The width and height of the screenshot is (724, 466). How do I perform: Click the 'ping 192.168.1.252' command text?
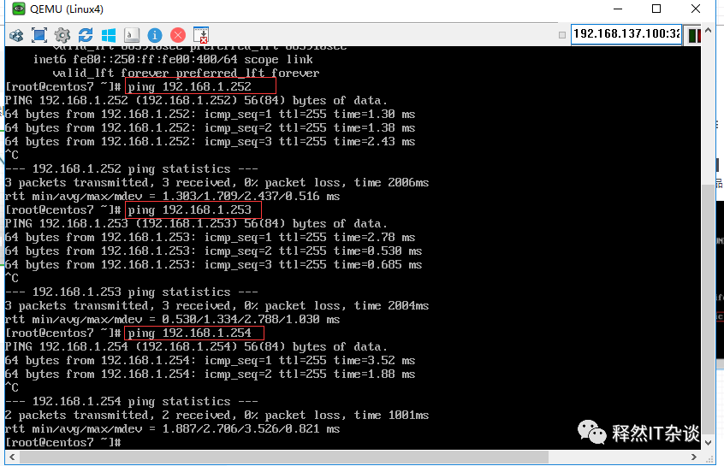(x=189, y=86)
